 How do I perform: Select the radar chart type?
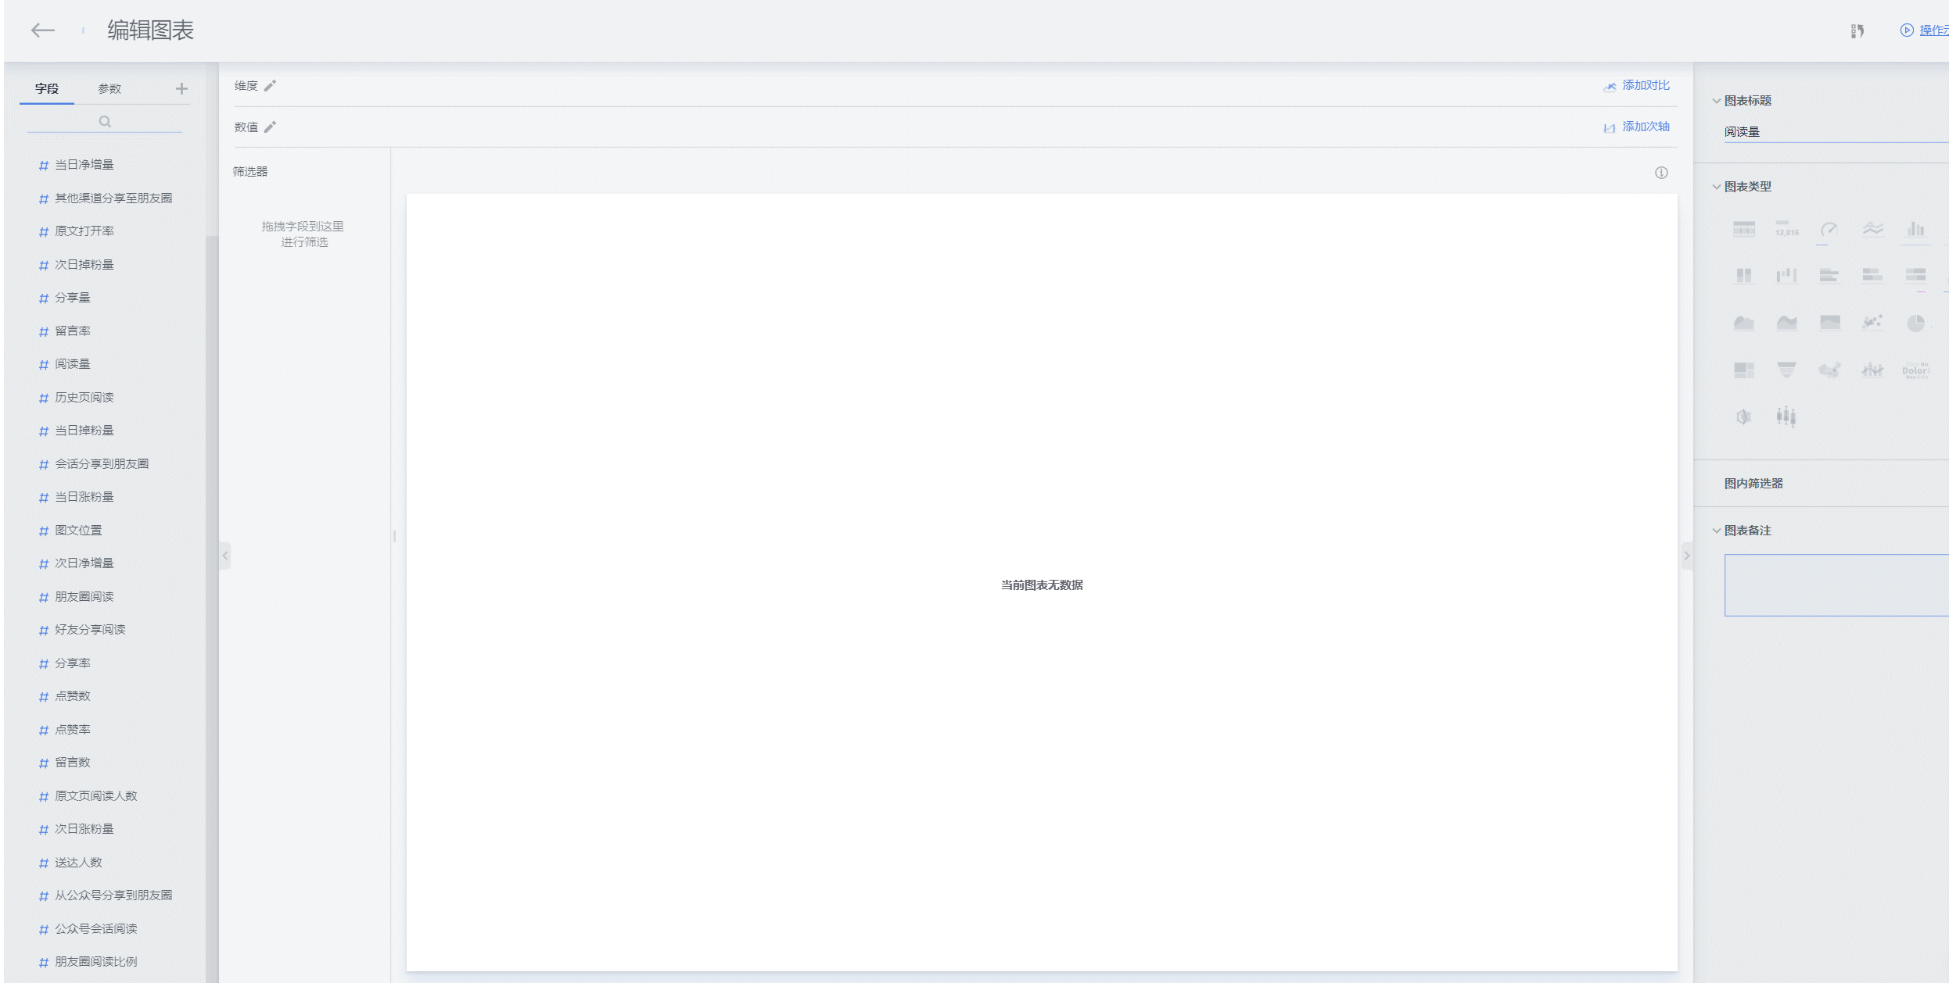pyautogui.click(x=1743, y=416)
